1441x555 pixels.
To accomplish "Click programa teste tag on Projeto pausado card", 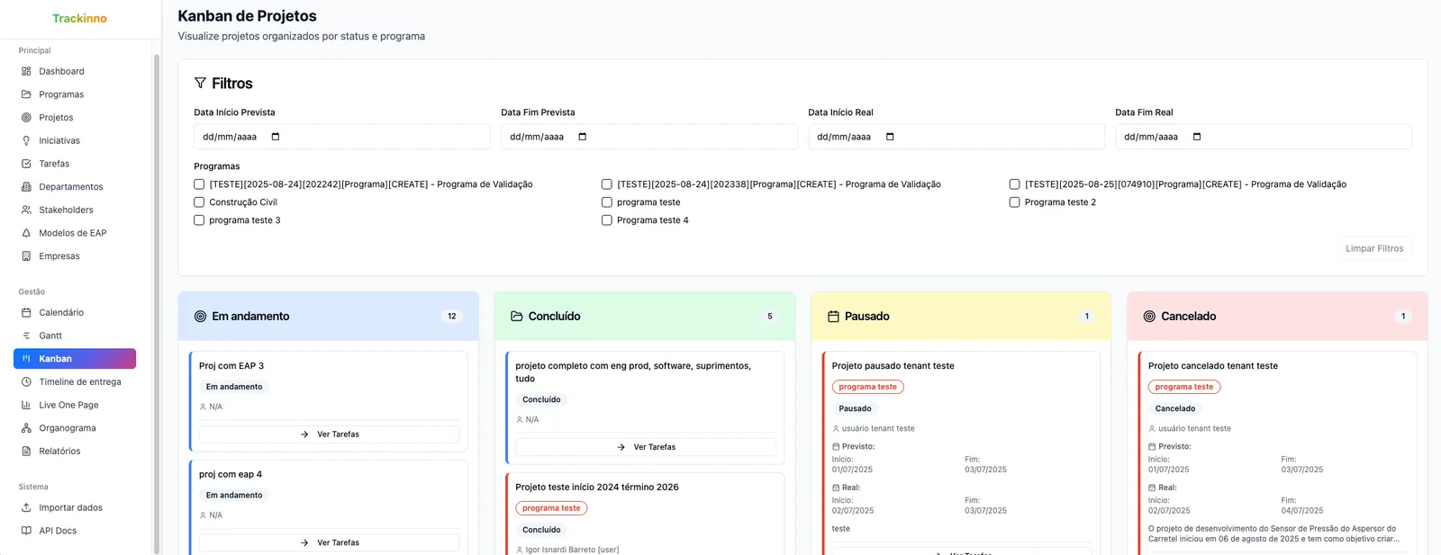I will (867, 387).
